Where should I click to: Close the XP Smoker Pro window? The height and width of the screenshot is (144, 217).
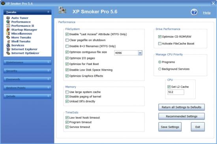213,3
